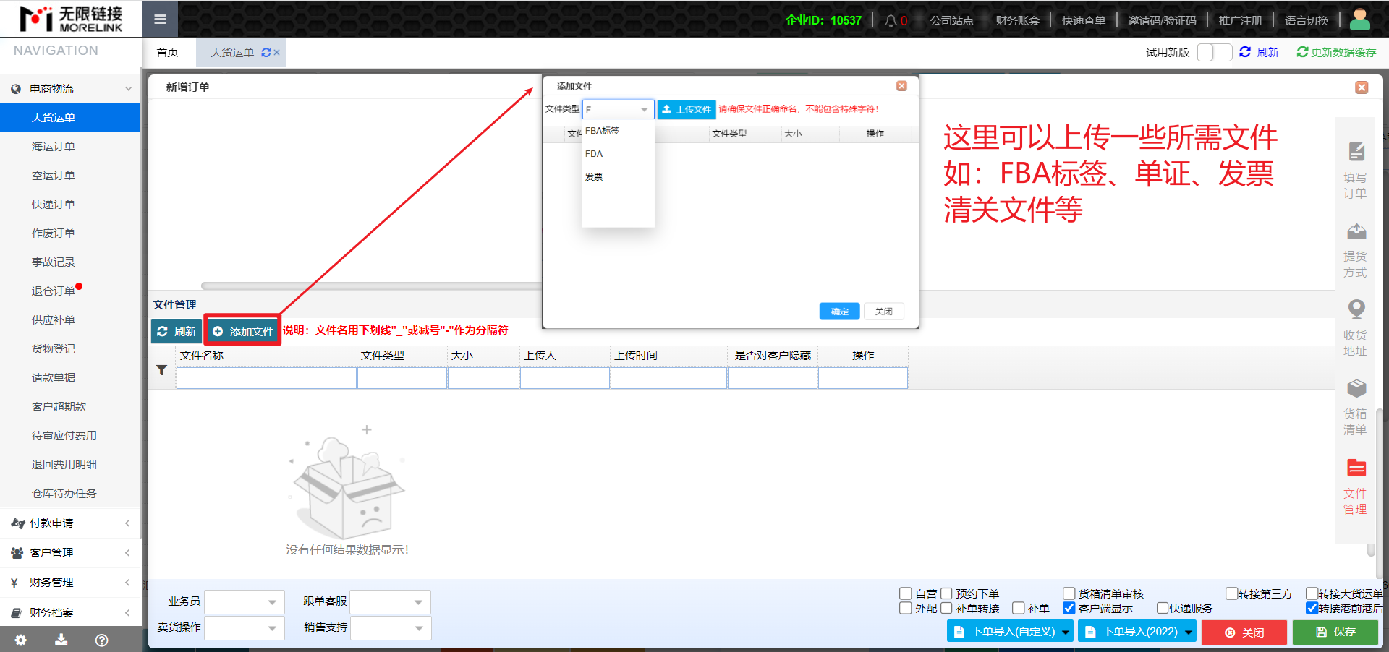Click the 刷新 link in the top right
Screen dimensions: 1389x652
pyautogui.click(x=1260, y=52)
